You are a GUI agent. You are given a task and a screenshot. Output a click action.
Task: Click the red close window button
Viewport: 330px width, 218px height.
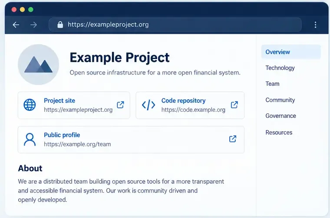[x=14, y=10]
